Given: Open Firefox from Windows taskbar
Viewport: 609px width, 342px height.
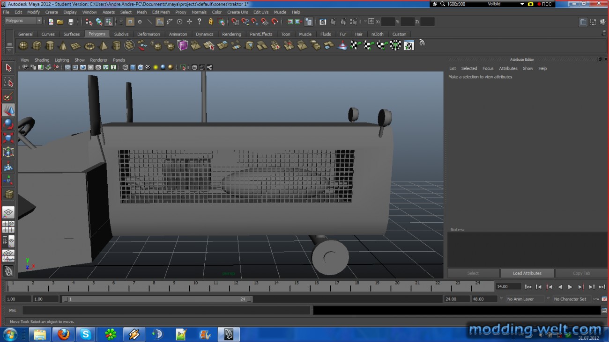Looking at the screenshot, I should click(63, 334).
